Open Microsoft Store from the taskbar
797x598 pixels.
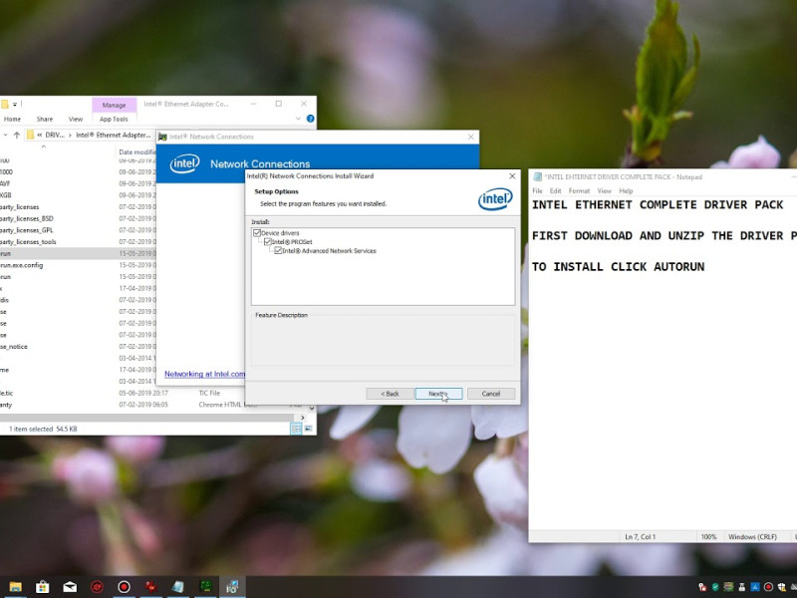(42, 587)
